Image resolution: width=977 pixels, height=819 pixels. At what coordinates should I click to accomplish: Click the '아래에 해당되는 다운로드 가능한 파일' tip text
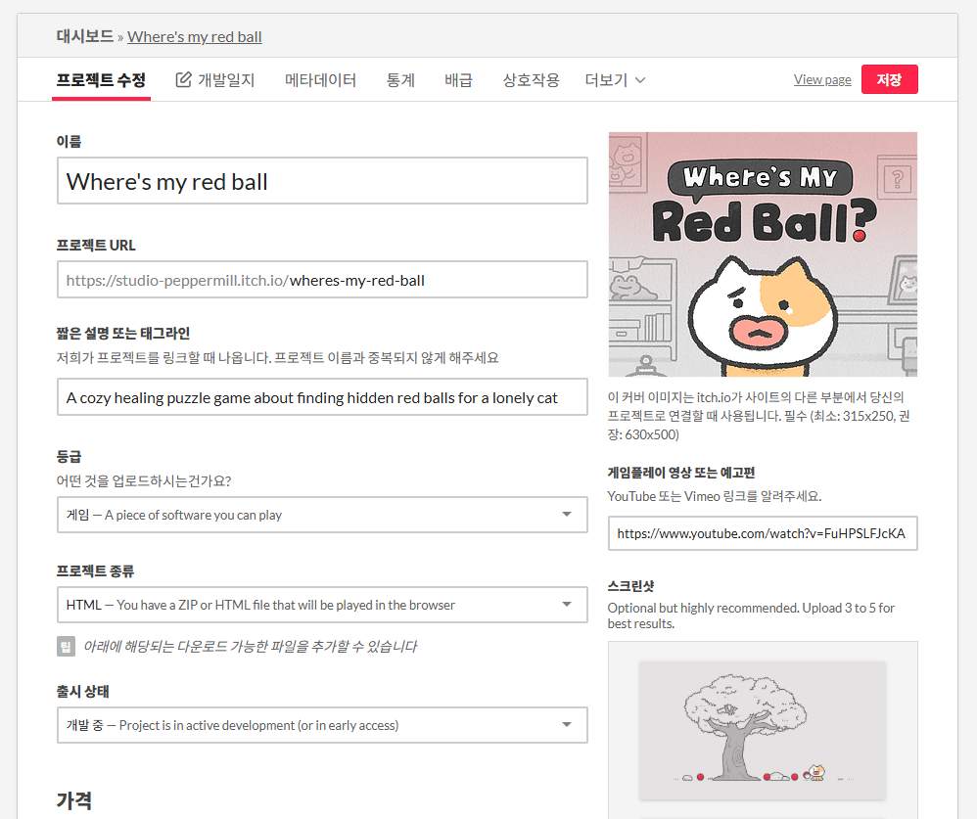coord(251,647)
